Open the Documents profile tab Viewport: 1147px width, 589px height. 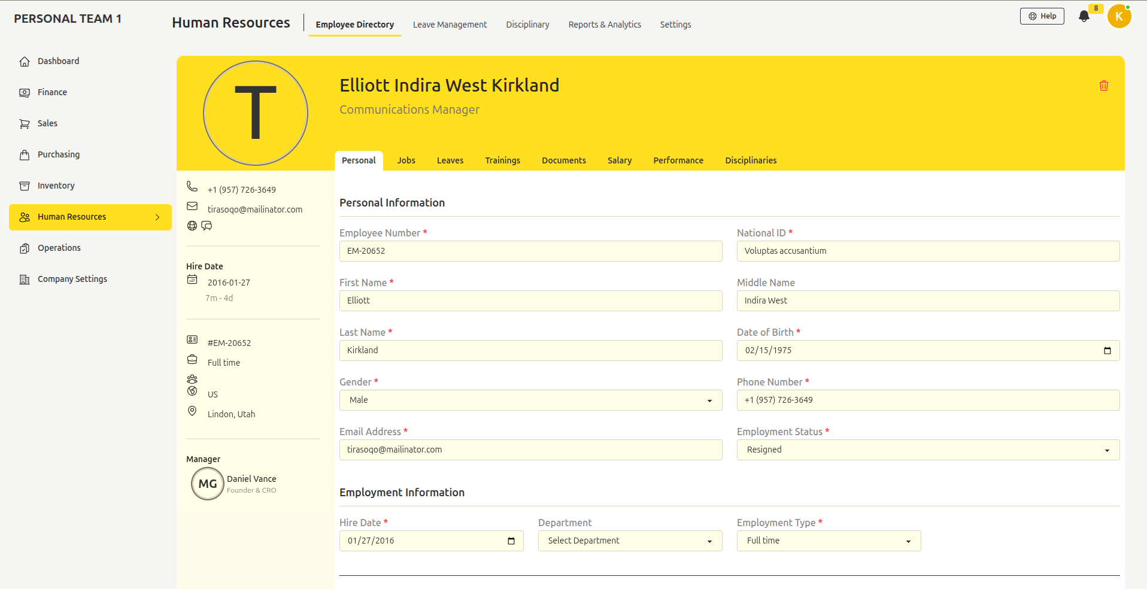click(564, 160)
